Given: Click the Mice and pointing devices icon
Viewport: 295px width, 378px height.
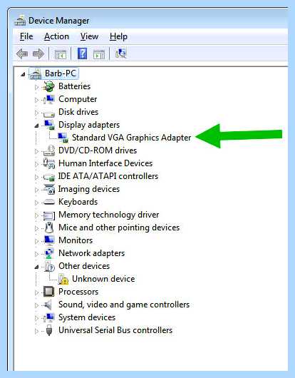Looking at the screenshot, I should (x=49, y=228).
